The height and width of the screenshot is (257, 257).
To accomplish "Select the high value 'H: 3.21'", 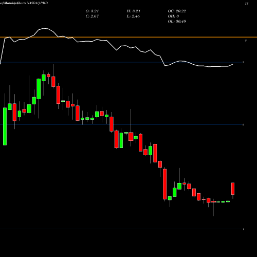I will 133,11.
